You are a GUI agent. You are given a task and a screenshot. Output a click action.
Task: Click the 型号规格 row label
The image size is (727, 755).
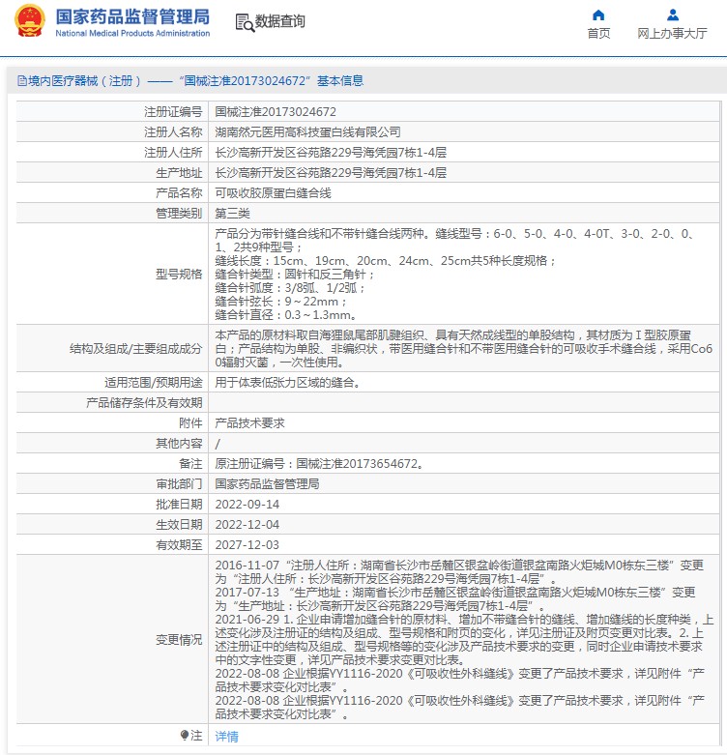click(x=179, y=274)
